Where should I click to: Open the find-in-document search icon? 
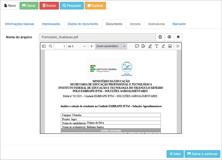[51, 46]
